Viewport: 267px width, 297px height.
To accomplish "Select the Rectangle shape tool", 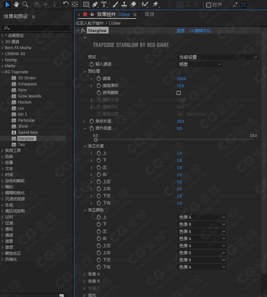I will click(86, 4).
